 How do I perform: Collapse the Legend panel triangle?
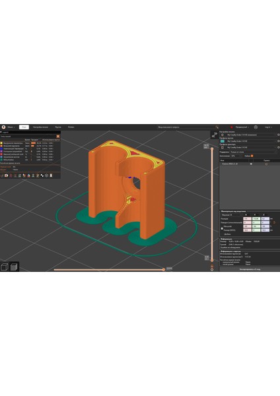pos(1,132)
